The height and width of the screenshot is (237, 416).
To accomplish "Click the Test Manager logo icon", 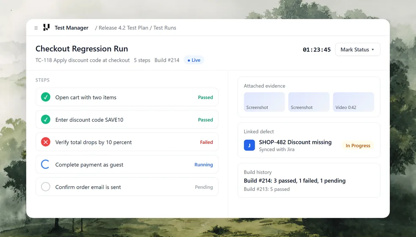I will 47,28.
